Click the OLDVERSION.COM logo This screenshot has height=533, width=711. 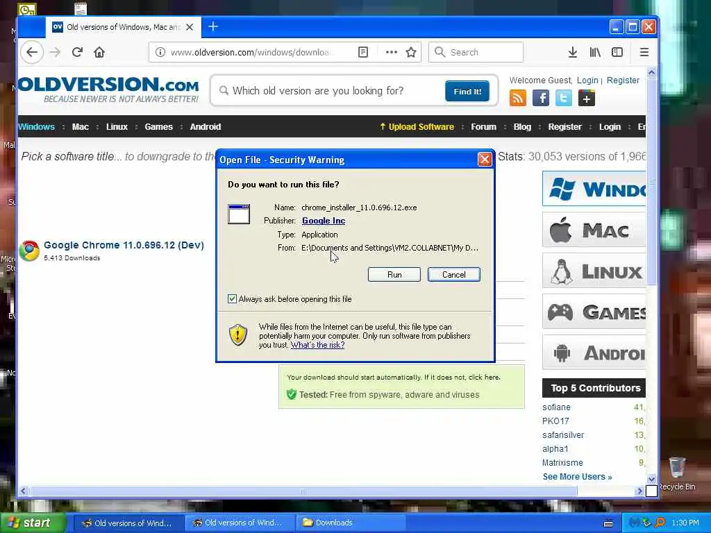pyautogui.click(x=109, y=90)
